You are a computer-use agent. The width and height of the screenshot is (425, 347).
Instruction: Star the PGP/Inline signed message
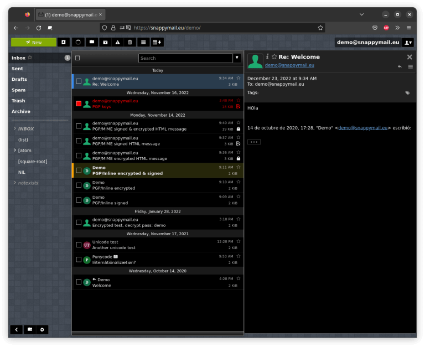coord(239,196)
